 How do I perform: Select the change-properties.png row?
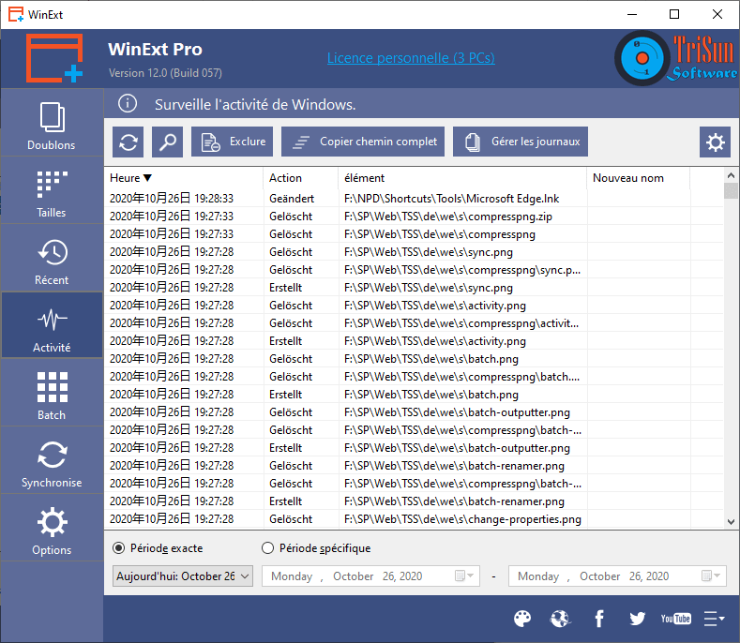pyautogui.click(x=414, y=519)
